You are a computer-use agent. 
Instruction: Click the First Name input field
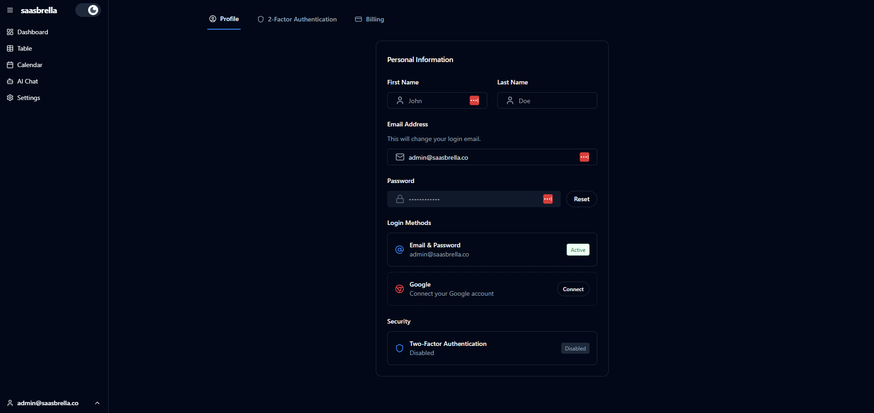coord(436,101)
